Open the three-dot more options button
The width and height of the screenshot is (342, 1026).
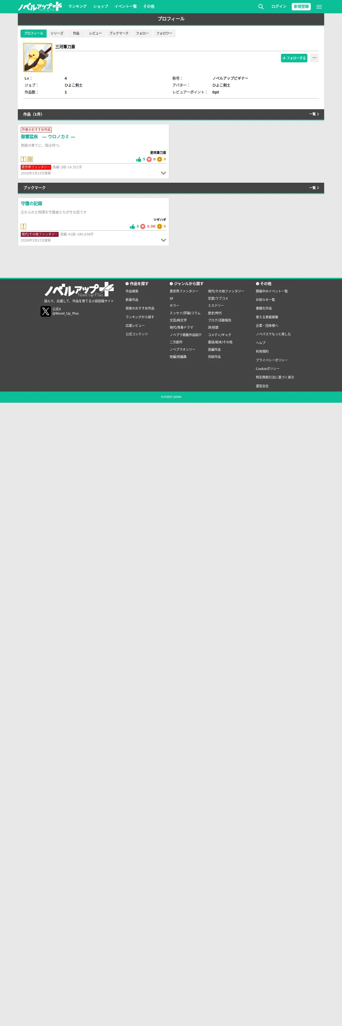pos(315,58)
